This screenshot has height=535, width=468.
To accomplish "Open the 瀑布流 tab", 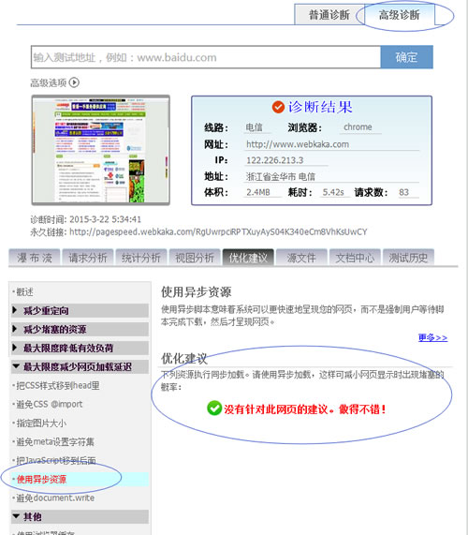I will point(35,258).
